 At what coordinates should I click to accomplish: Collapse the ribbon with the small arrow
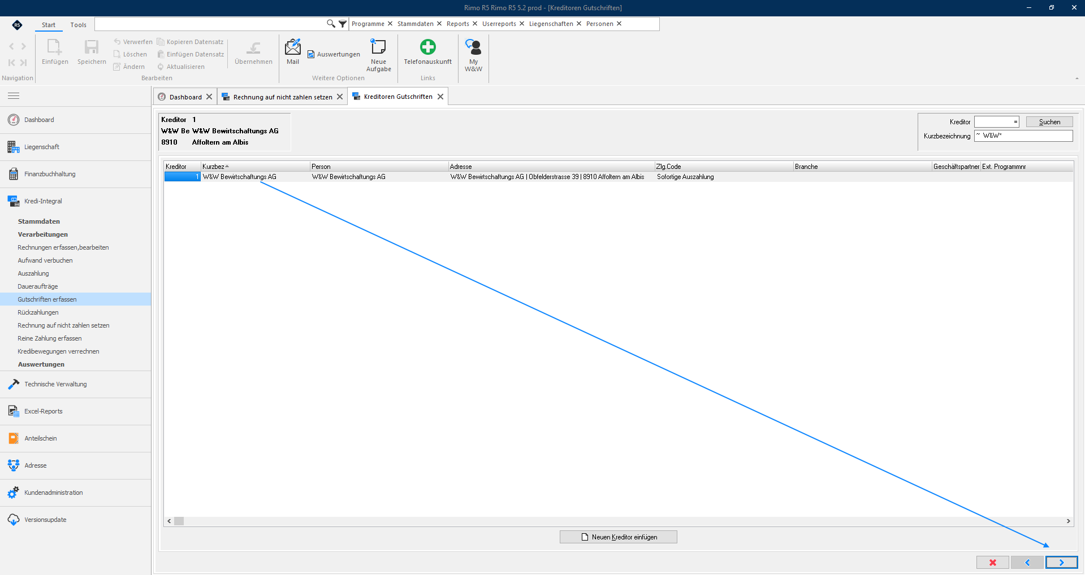pyautogui.click(x=1077, y=79)
